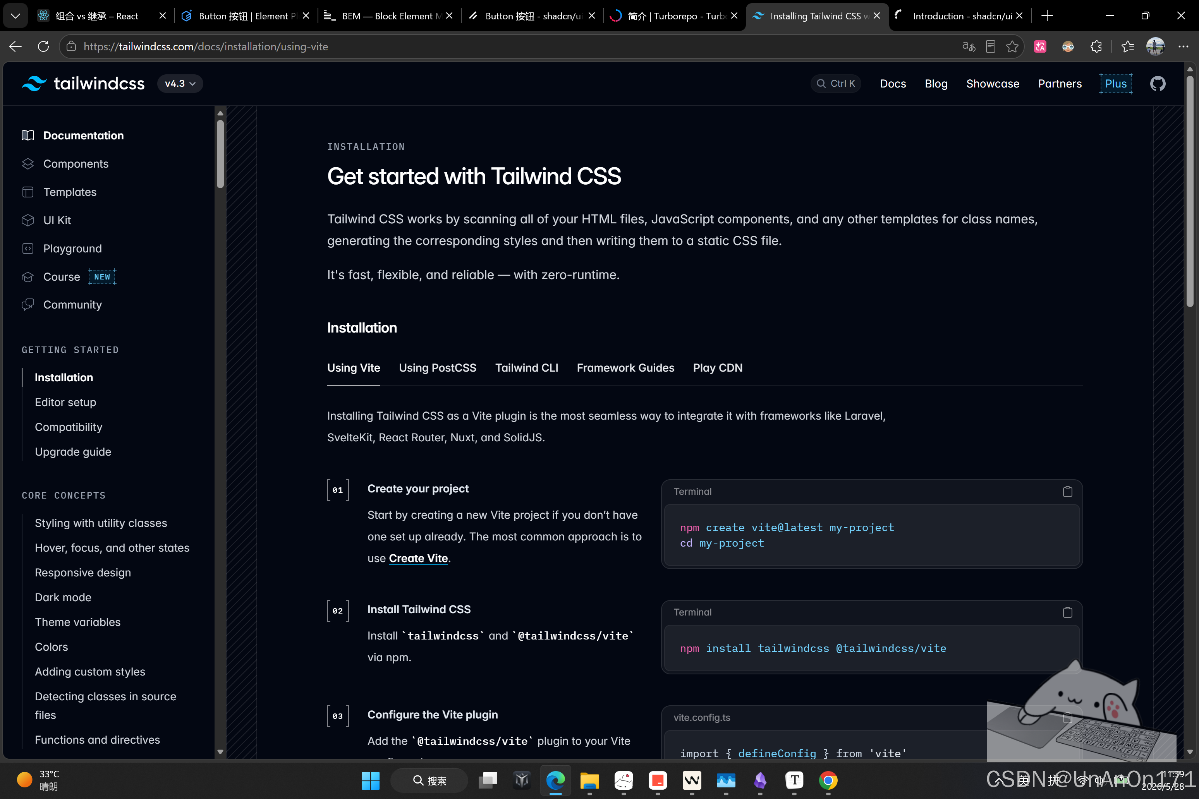1199x799 pixels.
Task: Click the Documentation book icon in sidebar
Action: (28, 135)
